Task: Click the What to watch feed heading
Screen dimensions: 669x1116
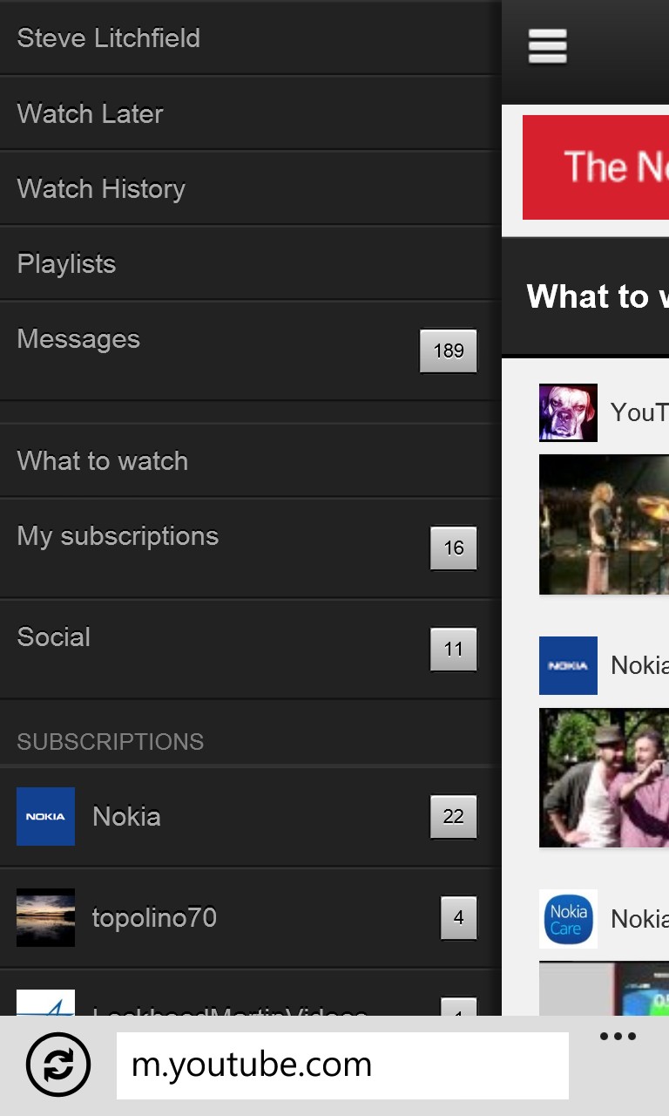Action: click(x=598, y=296)
